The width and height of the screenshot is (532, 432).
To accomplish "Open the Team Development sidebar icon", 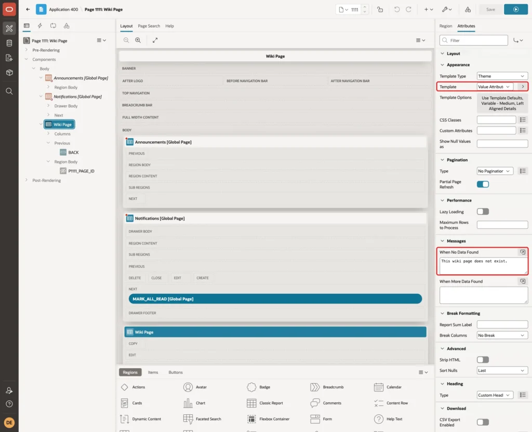I will 9,58.
